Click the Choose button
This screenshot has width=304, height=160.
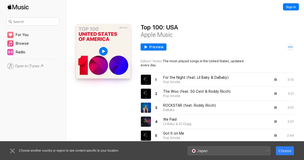(x=285, y=151)
